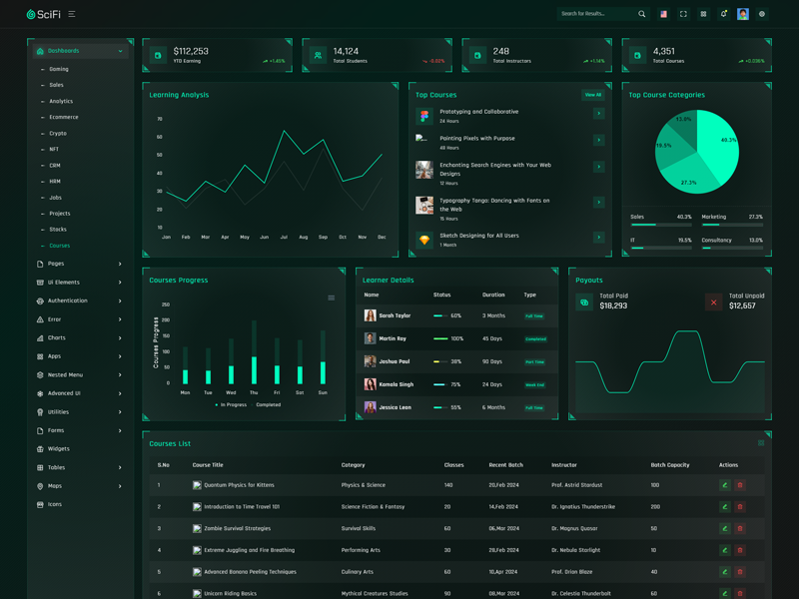
Task: Toggle the In Progress legend series
Action: [231, 404]
